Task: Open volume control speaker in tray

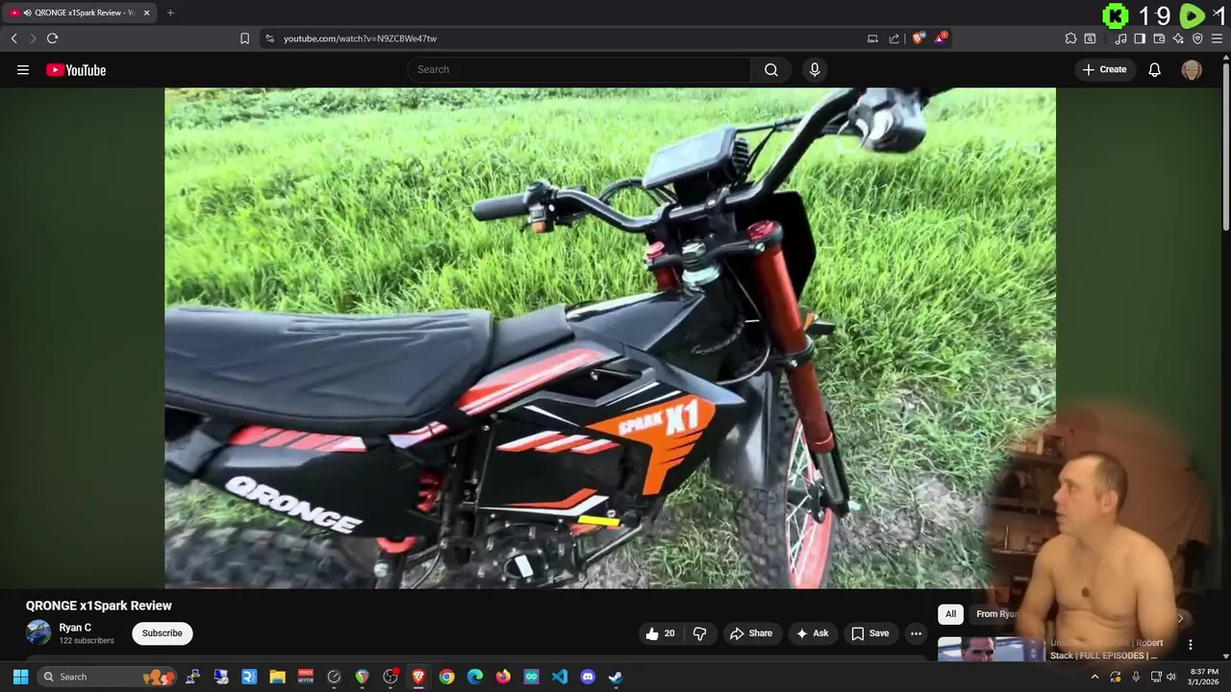Action: pos(1170,677)
